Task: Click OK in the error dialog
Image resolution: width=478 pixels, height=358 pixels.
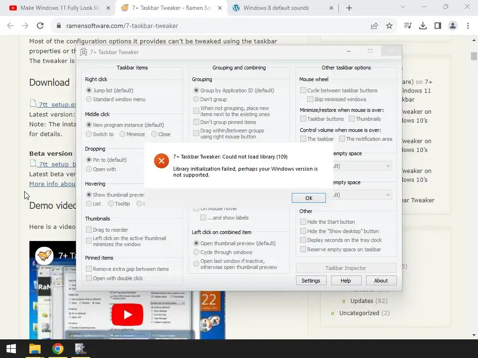Action: pos(309,198)
